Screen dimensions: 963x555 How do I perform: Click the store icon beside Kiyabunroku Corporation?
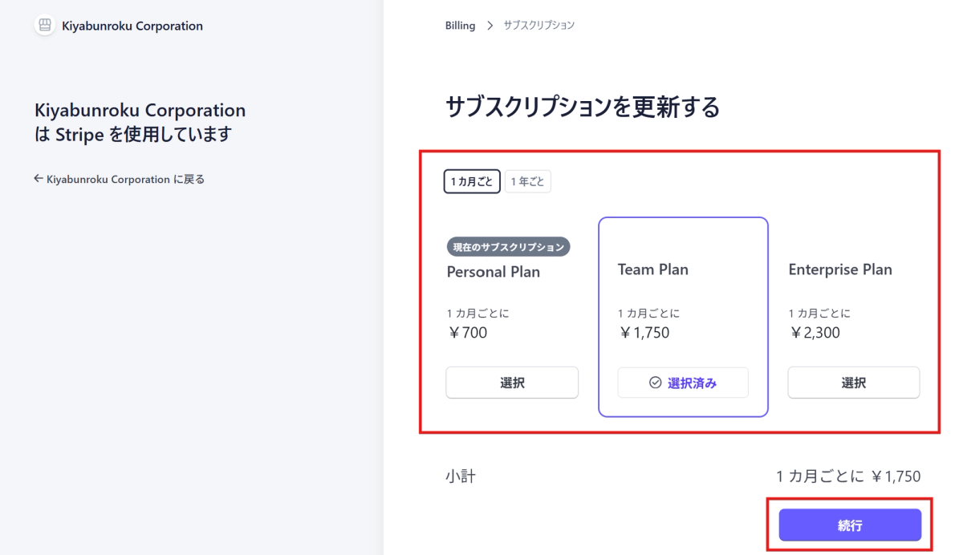[45, 25]
